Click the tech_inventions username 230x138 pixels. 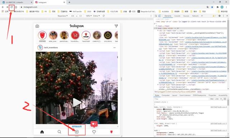tap(51, 48)
